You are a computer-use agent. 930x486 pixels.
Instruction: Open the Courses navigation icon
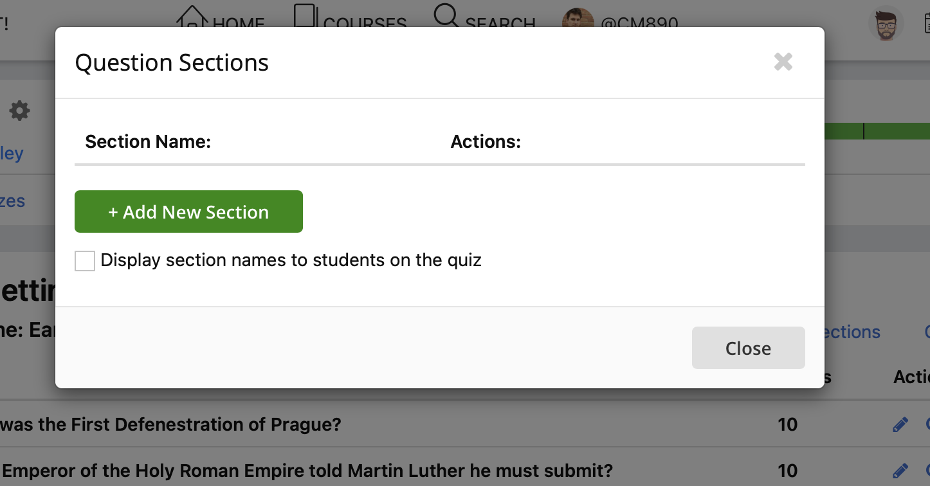click(x=305, y=16)
